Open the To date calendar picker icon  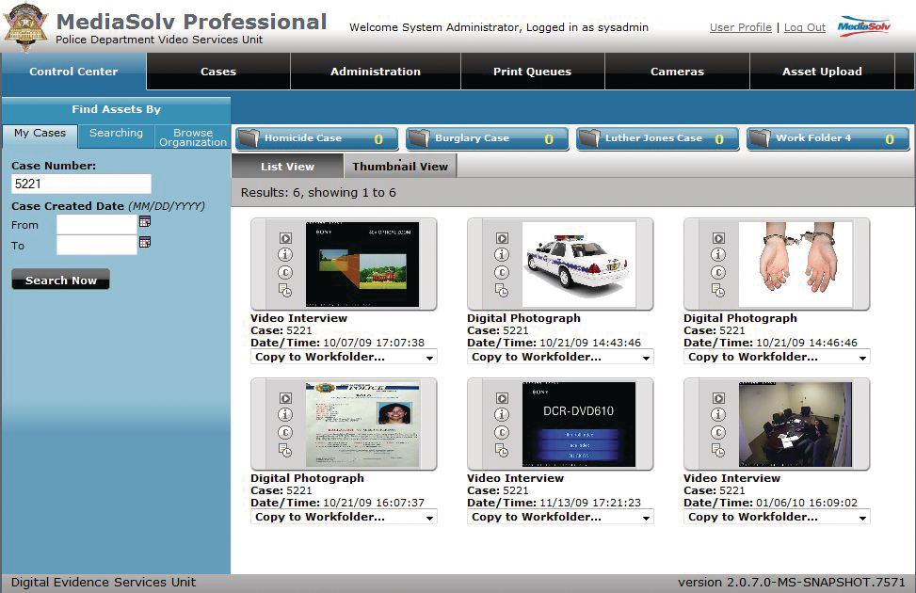[145, 242]
